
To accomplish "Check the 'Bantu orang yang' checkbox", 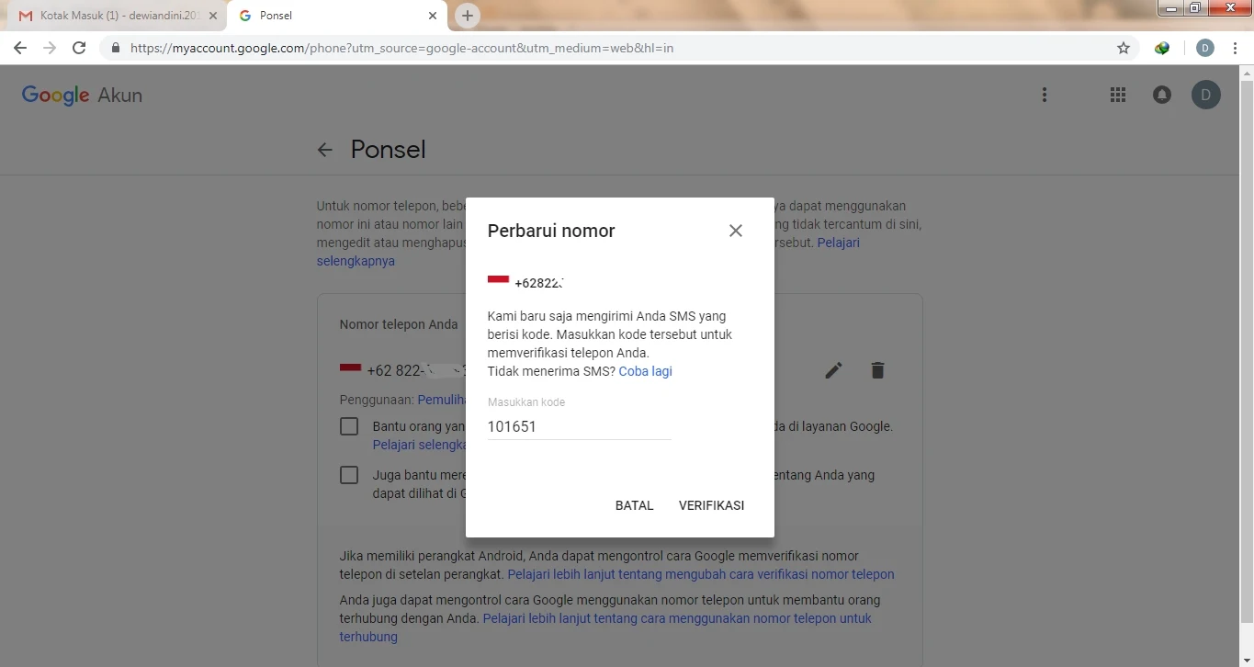I will click(x=349, y=426).
